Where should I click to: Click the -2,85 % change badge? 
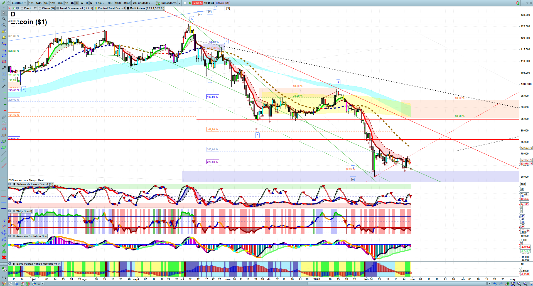[198, 3]
